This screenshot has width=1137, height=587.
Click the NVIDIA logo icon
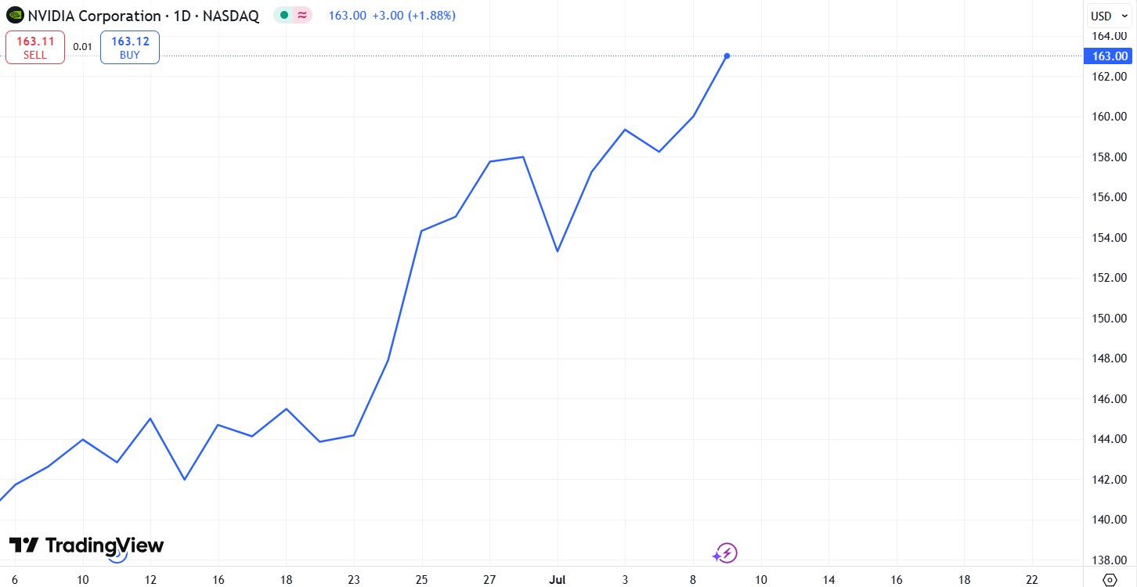(15, 15)
